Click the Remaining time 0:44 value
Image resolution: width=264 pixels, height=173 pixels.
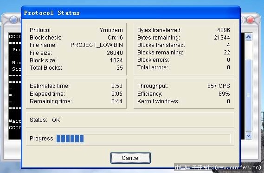coord(117,101)
